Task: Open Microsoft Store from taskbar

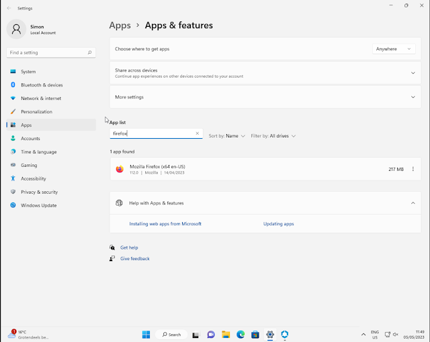Action: tap(255, 335)
